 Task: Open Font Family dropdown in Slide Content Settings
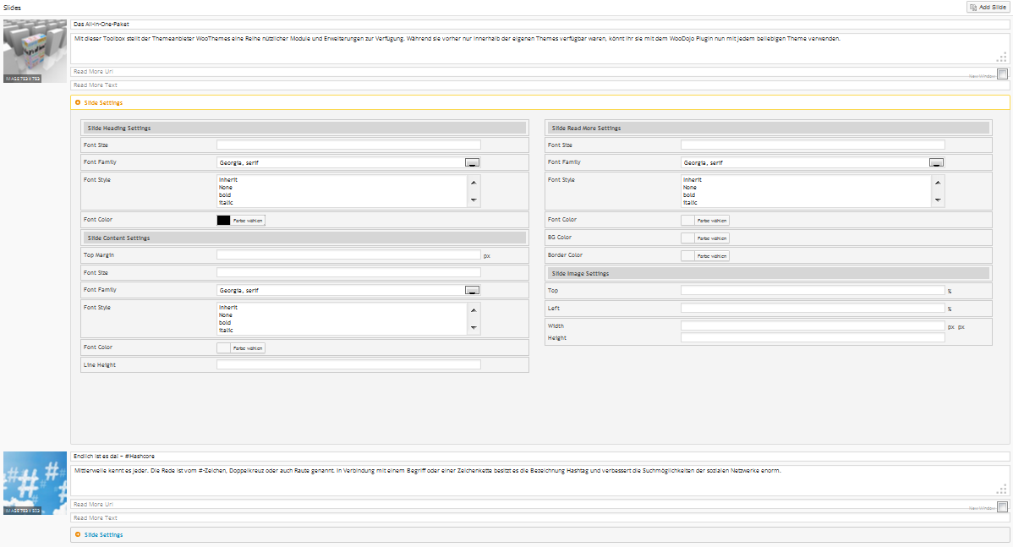click(x=473, y=290)
